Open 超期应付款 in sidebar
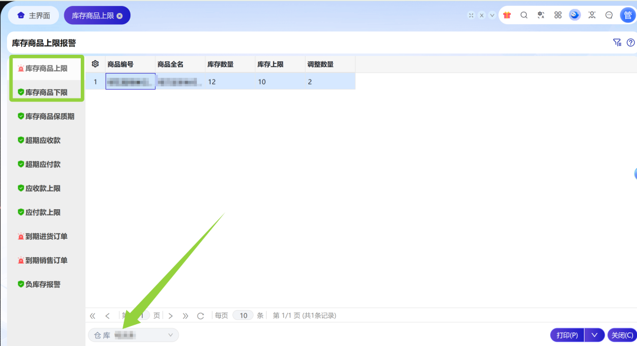Viewport: 637px width, 346px height. click(x=46, y=164)
